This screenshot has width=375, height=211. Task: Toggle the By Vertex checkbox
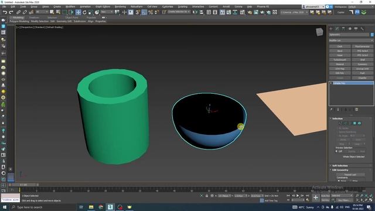click(x=337, y=128)
